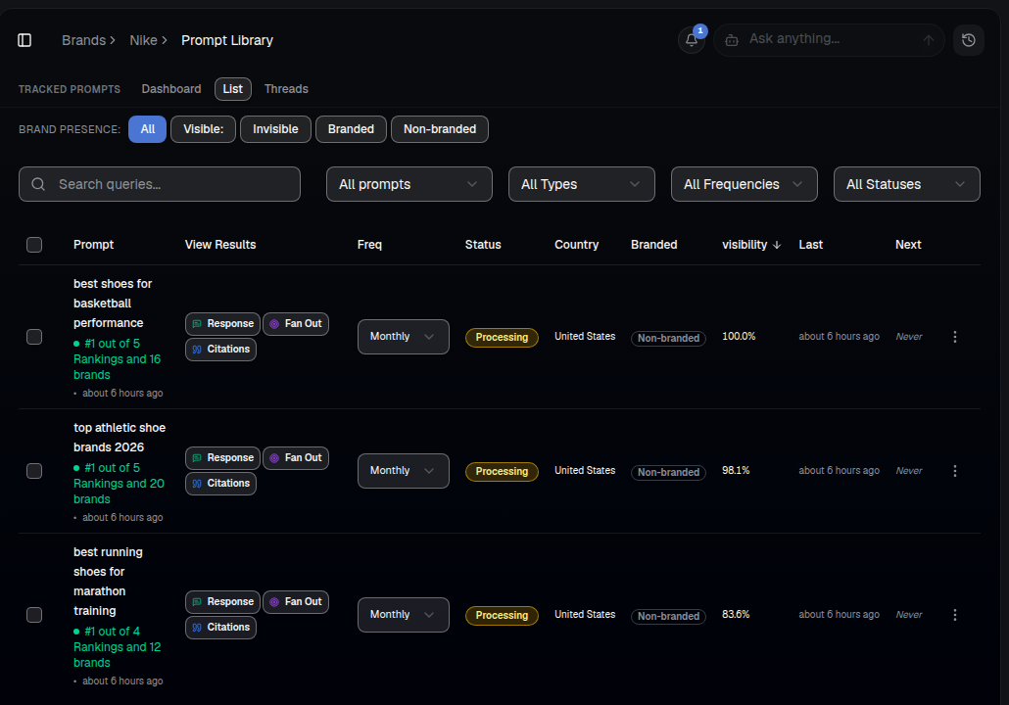Image resolution: width=1009 pixels, height=705 pixels.
Task: Click '#1 out of 4 Rankings and 12 brands'
Action: pyautogui.click(x=118, y=647)
